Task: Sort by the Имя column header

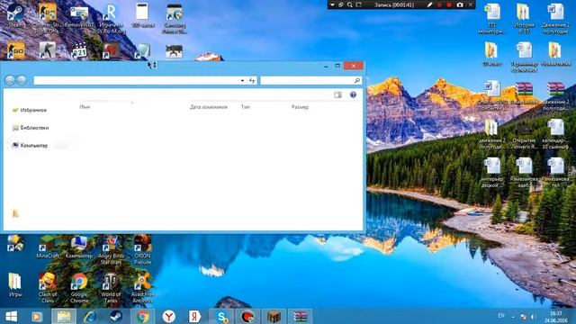Action: [x=85, y=107]
